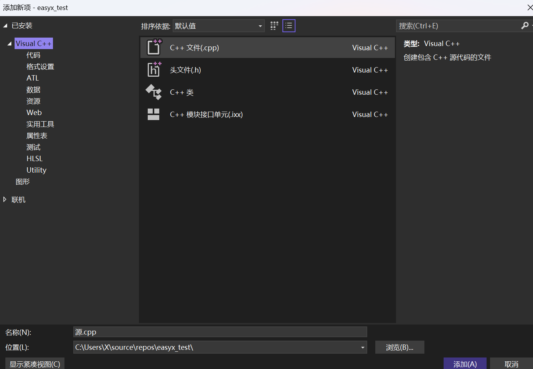Image resolution: width=533 pixels, height=369 pixels.
Task: Select Visual C++ category in tree
Action: 33,43
